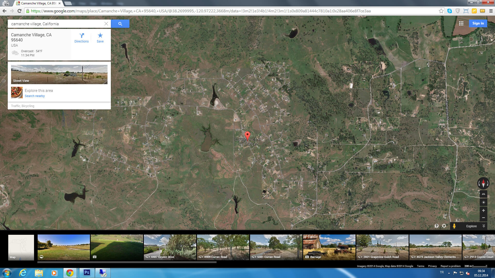The height and width of the screenshot is (278, 495).
Task: Save place with star icon
Action: (x=100, y=36)
